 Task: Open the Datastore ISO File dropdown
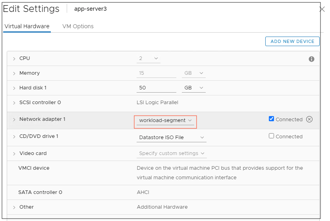[x=171, y=138]
